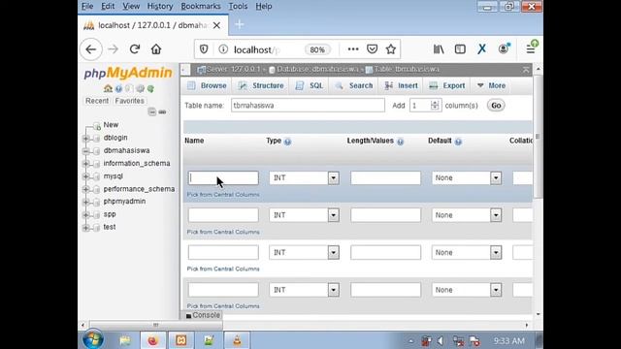Open the History menu

160,7
